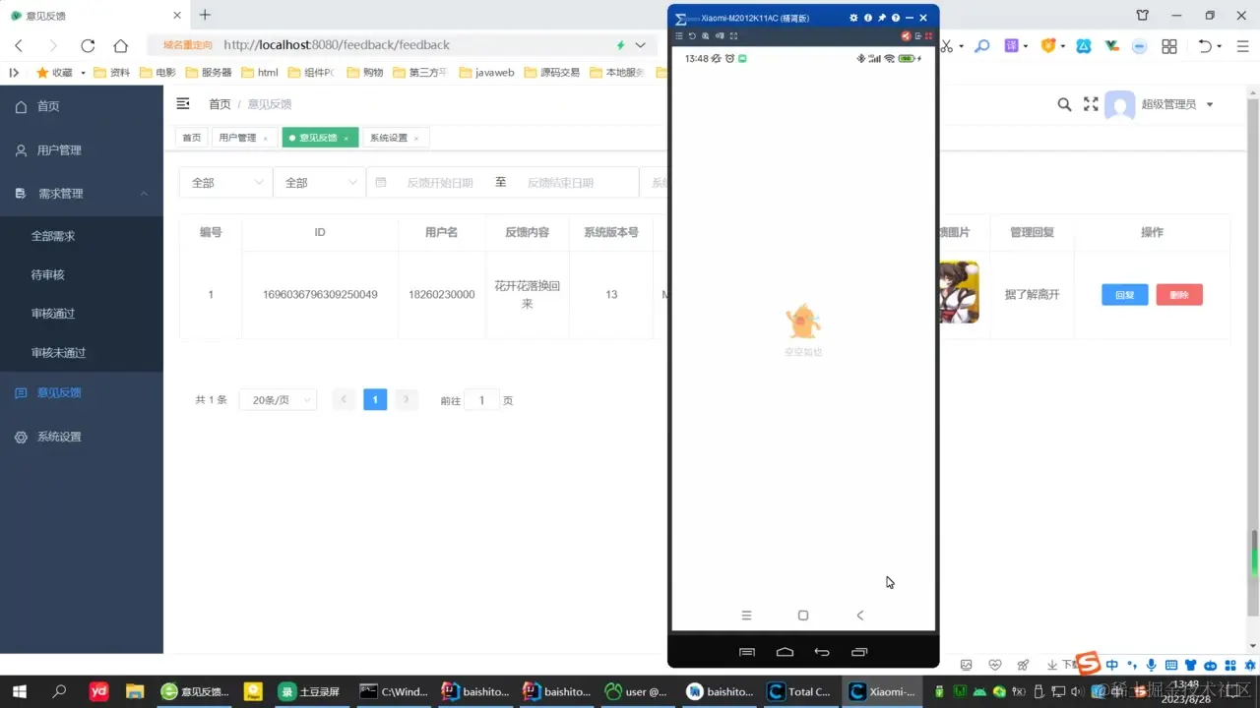The image size is (1260, 708).
Task: Open the feedback image thumbnail in the table
Action: click(x=959, y=292)
